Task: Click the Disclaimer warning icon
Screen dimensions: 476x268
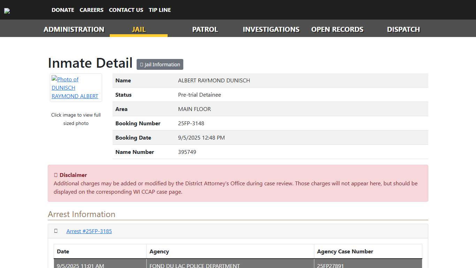Action: [x=55, y=175]
